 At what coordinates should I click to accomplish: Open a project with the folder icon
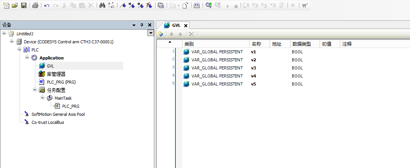point(15,5)
